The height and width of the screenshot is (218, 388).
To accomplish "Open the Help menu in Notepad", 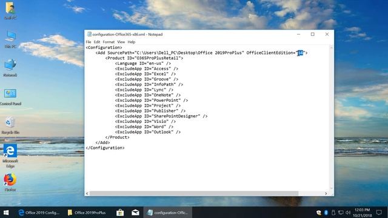I will 132,42.
